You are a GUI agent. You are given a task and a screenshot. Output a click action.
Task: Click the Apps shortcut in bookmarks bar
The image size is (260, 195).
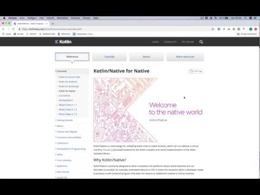point(6,34)
